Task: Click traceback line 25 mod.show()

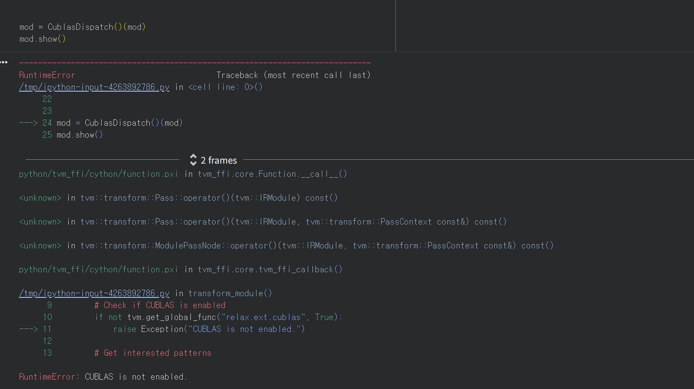Action: [x=79, y=135]
